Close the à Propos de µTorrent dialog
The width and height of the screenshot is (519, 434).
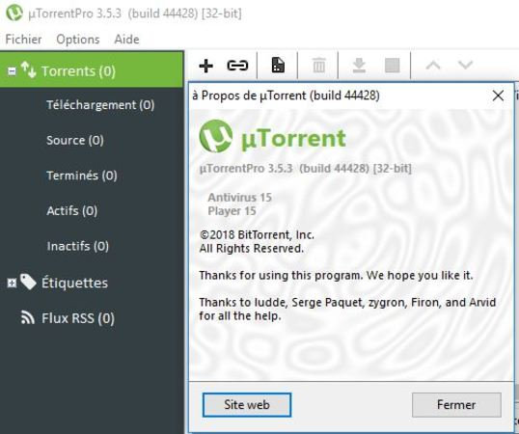498,95
